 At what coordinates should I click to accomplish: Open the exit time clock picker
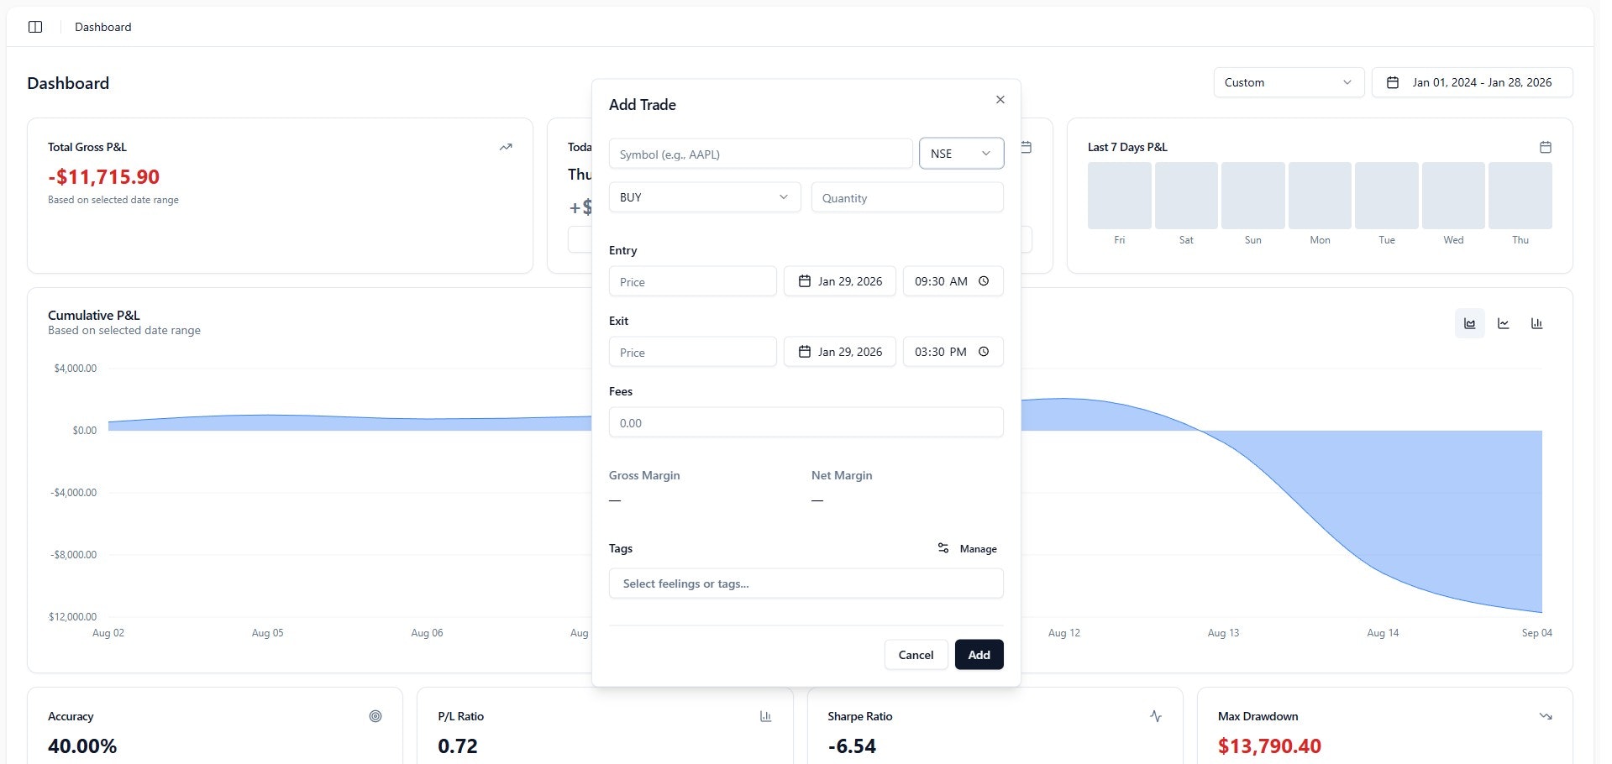[x=984, y=352]
